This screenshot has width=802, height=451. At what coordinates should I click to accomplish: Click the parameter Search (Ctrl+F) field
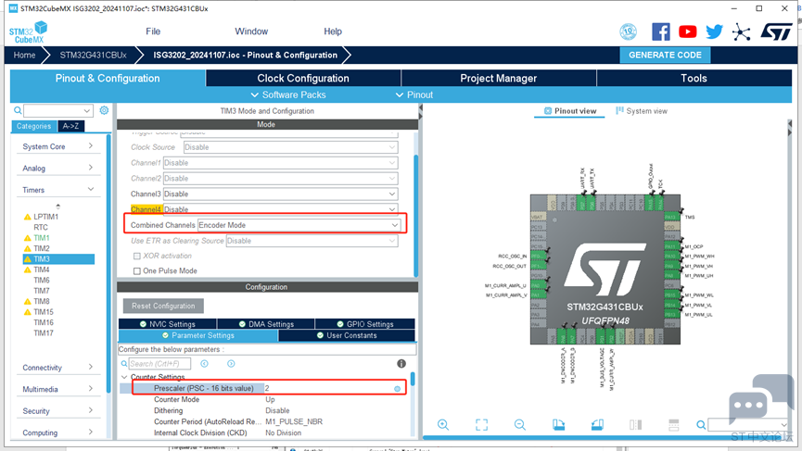coord(159,364)
